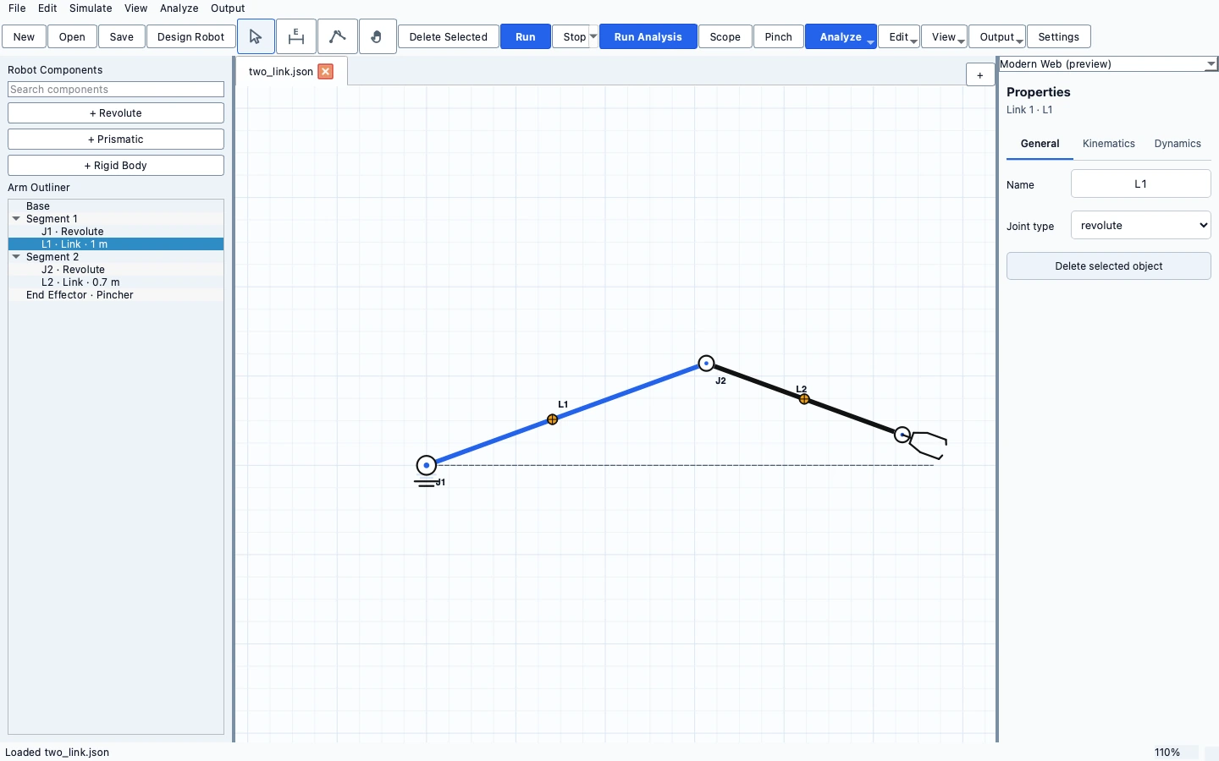Collapse Segment 1 in Arm Outliner
Image resolution: width=1219 pixels, height=761 pixels.
(16, 219)
